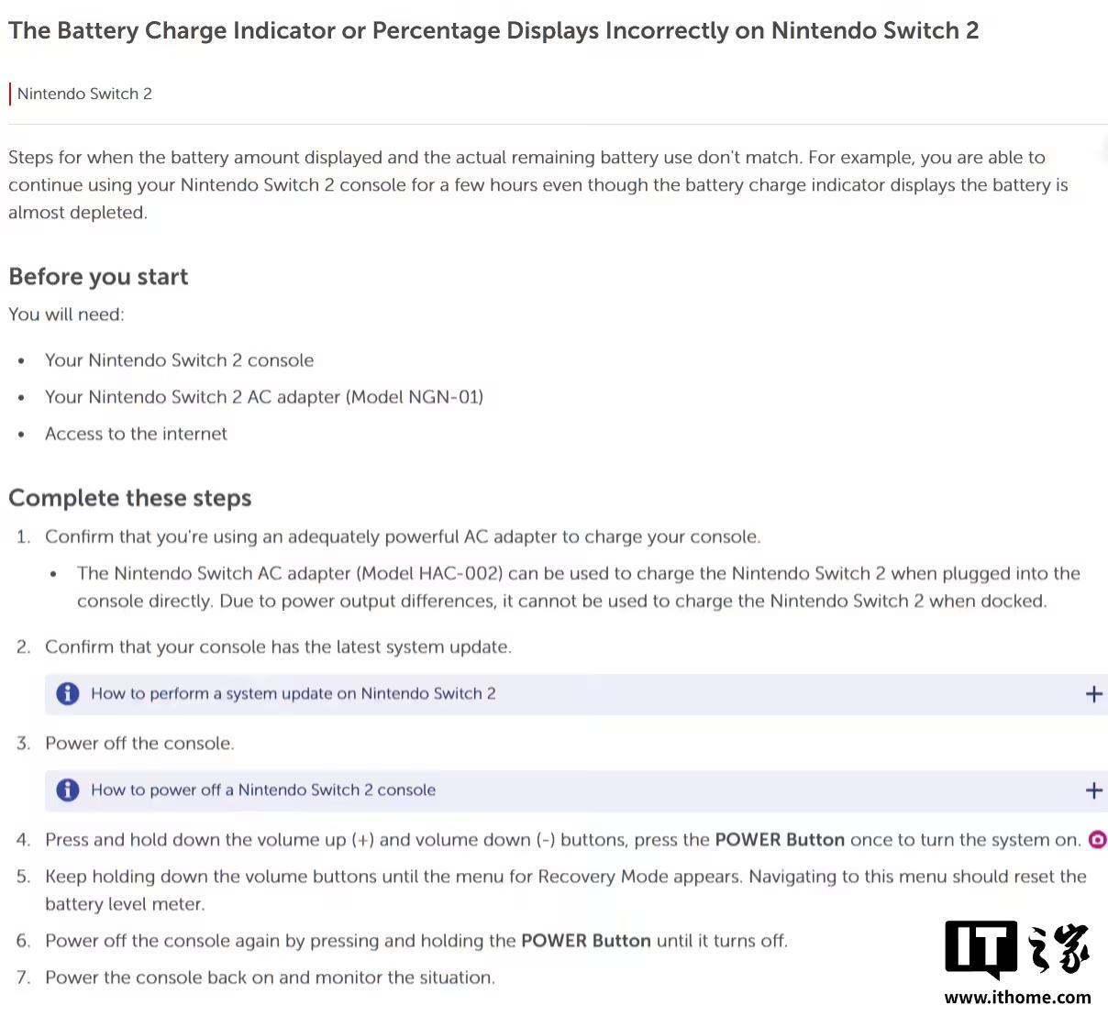Click bold "POWER Button" text in step 6
This screenshot has height=1016, width=1108.
click(x=585, y=941)
